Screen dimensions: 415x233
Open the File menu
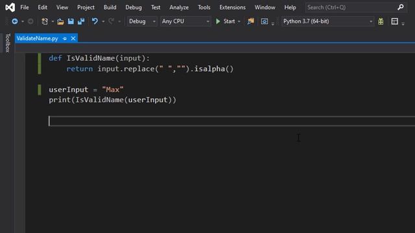(25, 7)
